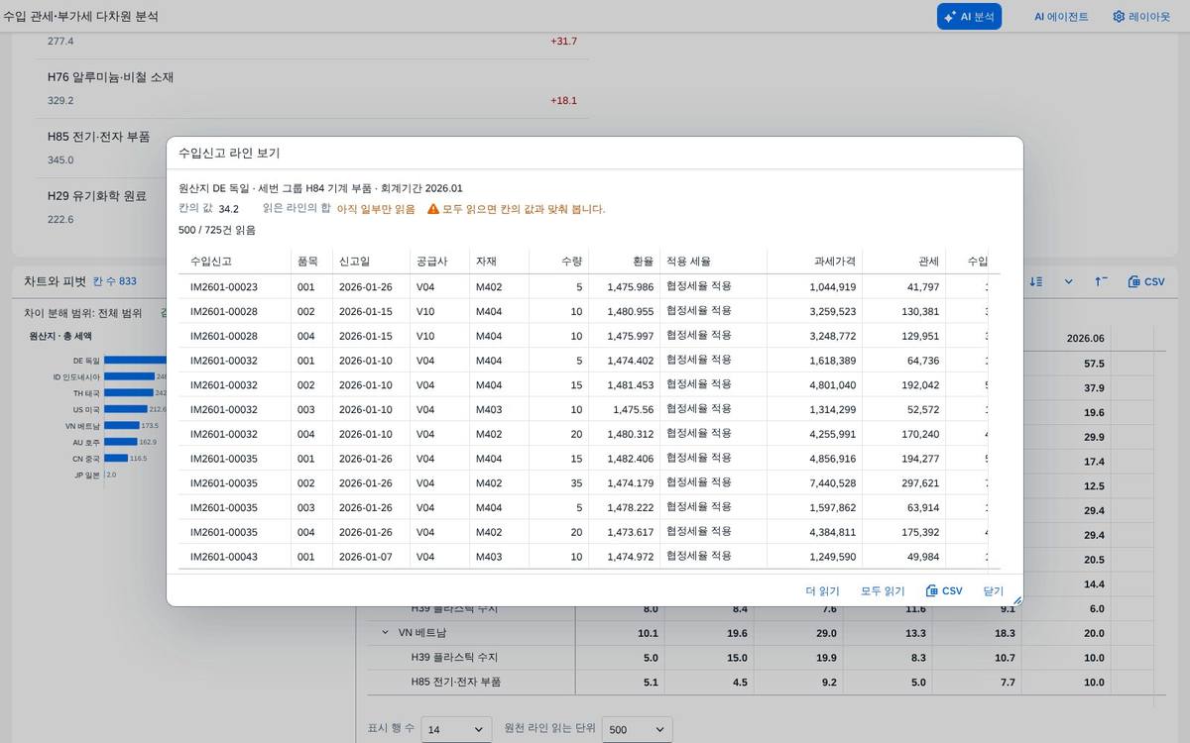This screenshot has width=1190, height=743.
Task: Click the CN 중국 chart bar
Action: [116, 458]
